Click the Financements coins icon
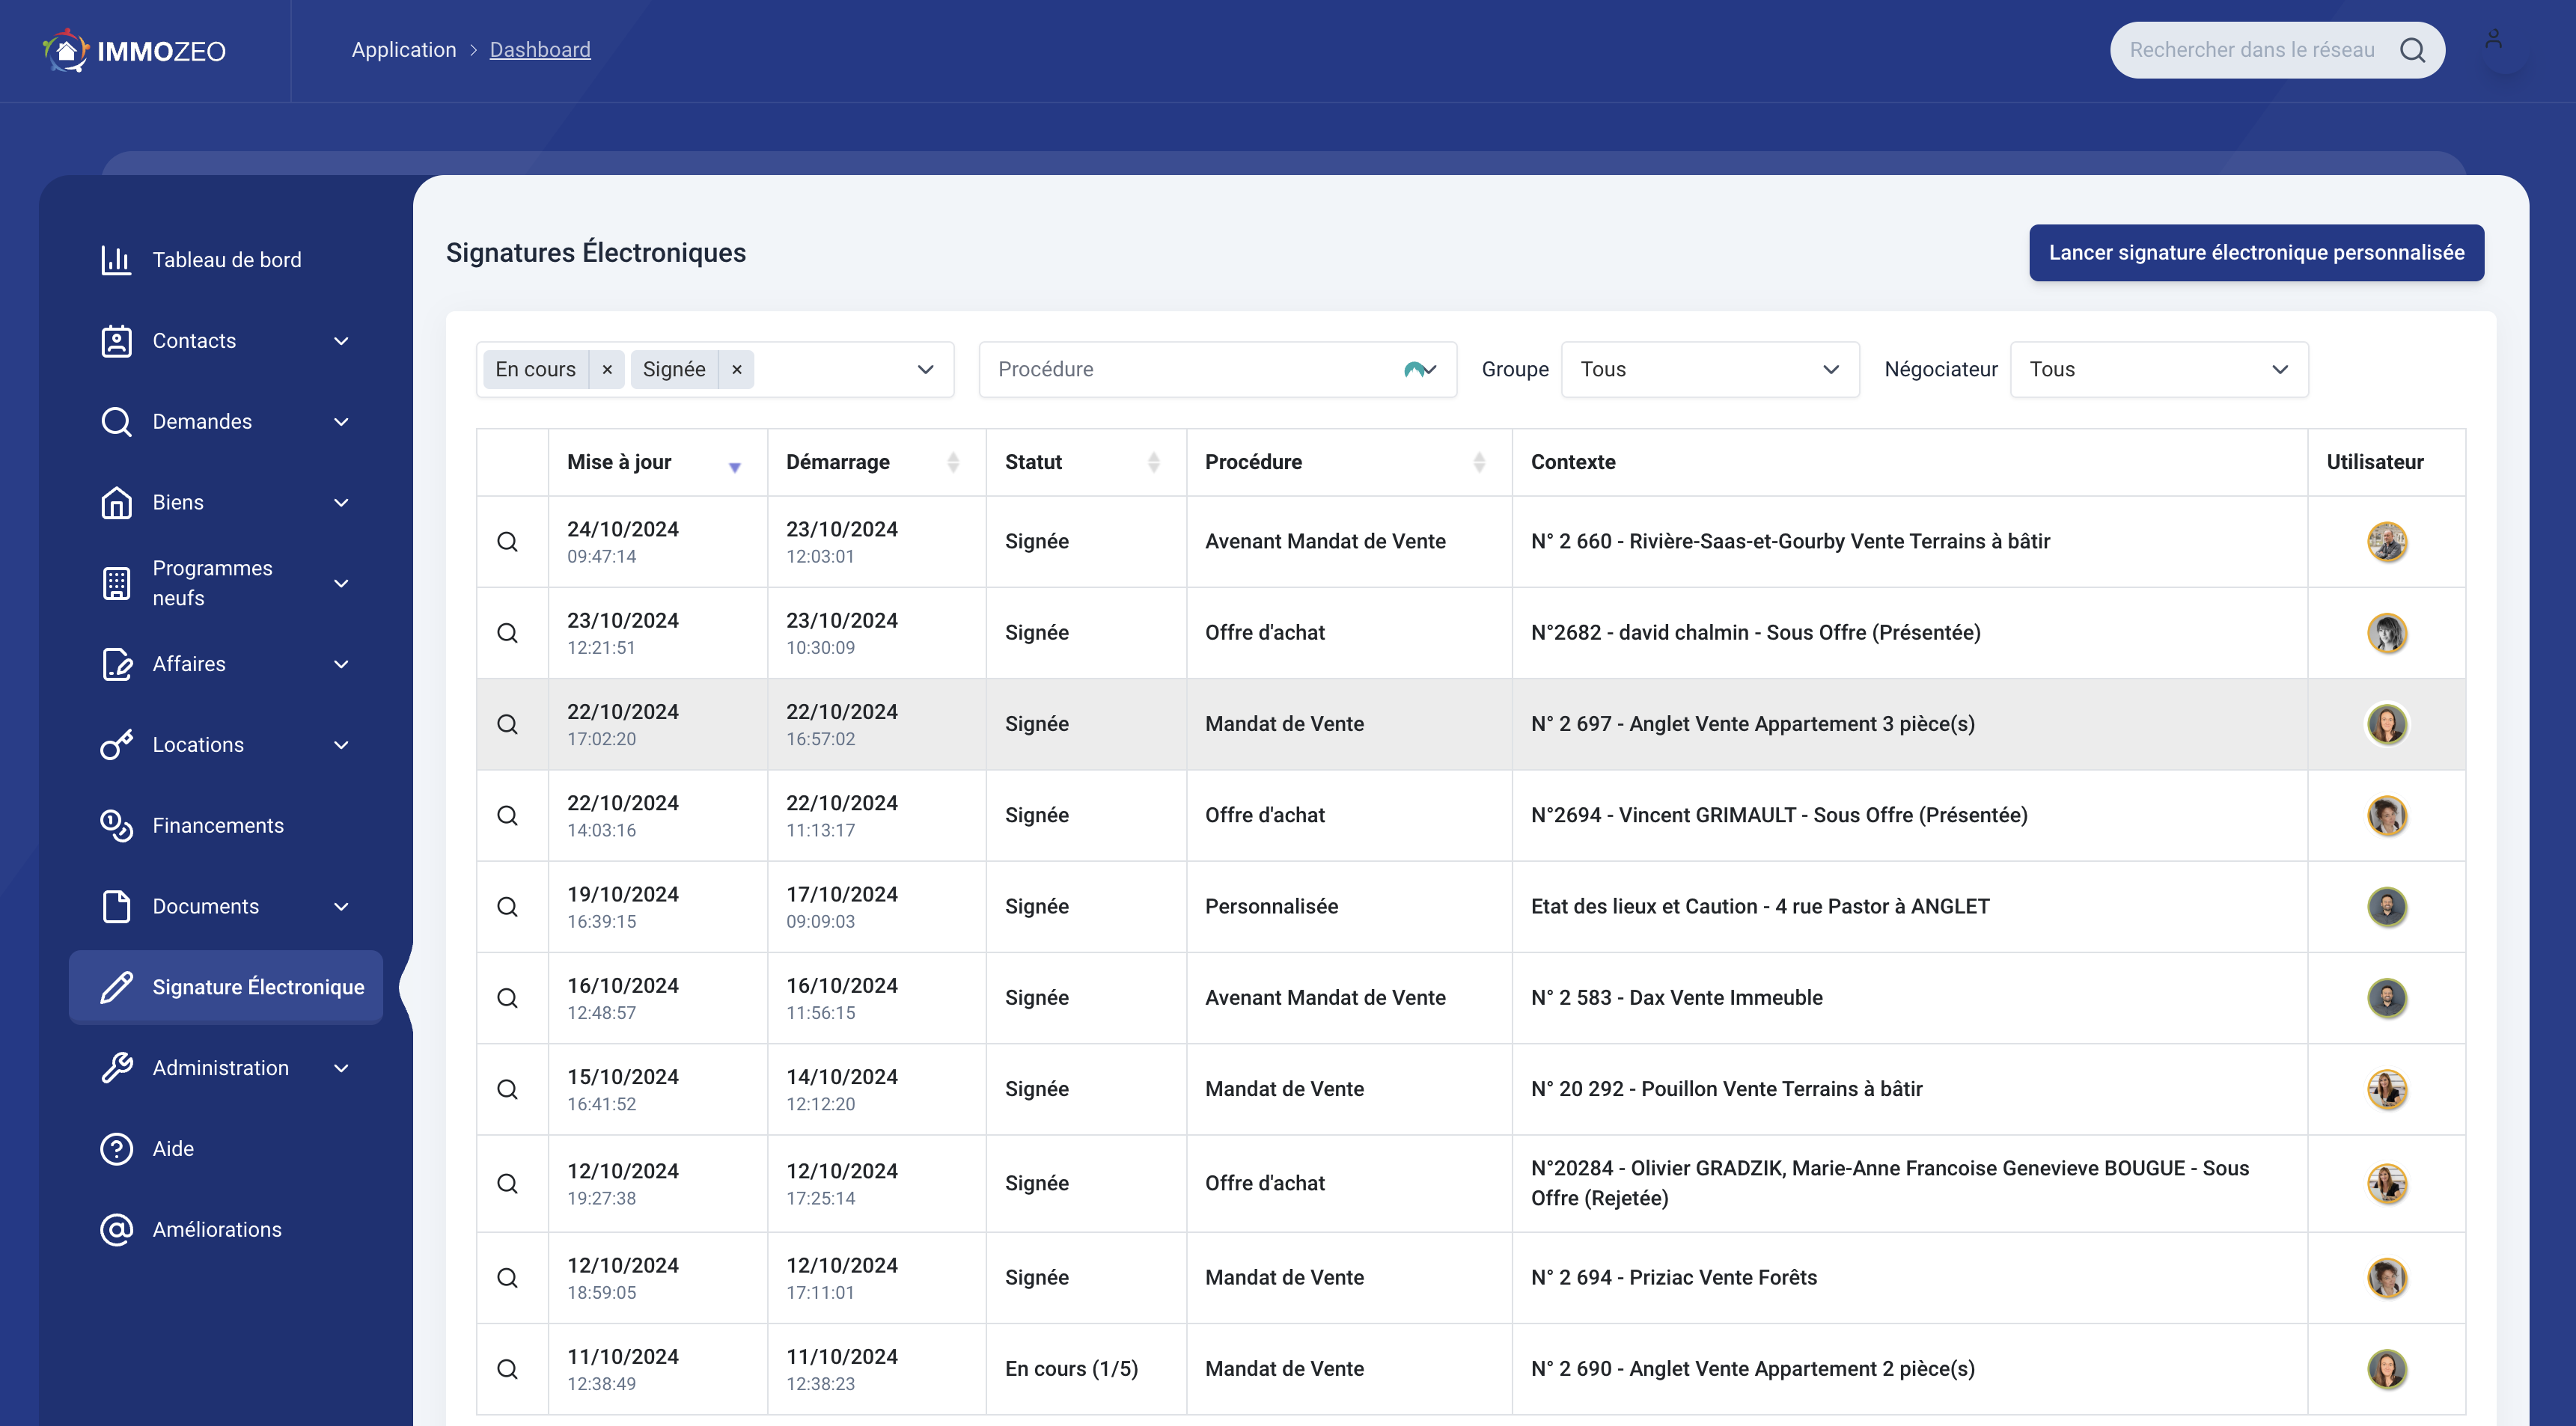 116,826
